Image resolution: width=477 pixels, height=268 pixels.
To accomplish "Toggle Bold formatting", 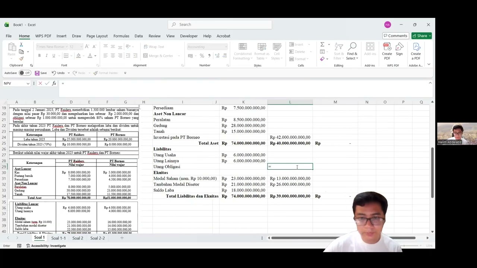I will pyautogui.click(x=39, y=55).
